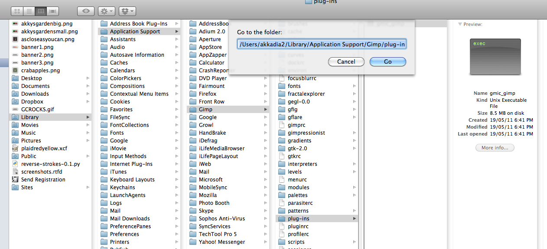The height and width of the screenshot is (249, 547).
Task: Click the Go button
Action: pyautogui.click(x=388, y=61)
